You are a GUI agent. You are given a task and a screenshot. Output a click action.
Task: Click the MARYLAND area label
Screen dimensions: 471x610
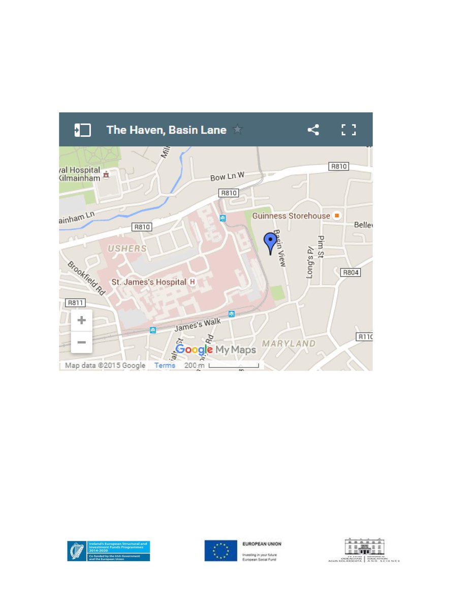point(289,344)
